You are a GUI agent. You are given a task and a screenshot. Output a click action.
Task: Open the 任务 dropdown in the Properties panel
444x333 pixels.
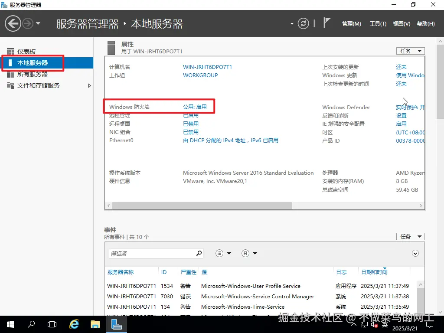(x=410, y=51)
